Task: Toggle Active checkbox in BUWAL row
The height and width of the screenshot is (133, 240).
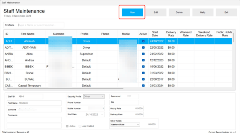Action: point(143,79)
